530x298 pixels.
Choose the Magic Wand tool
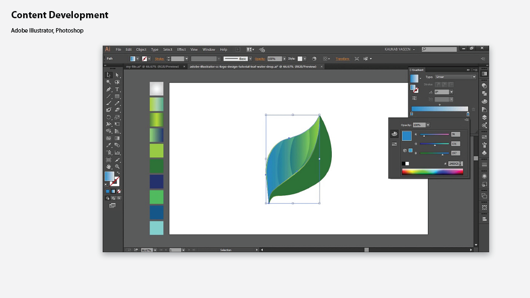coord(109,82)
